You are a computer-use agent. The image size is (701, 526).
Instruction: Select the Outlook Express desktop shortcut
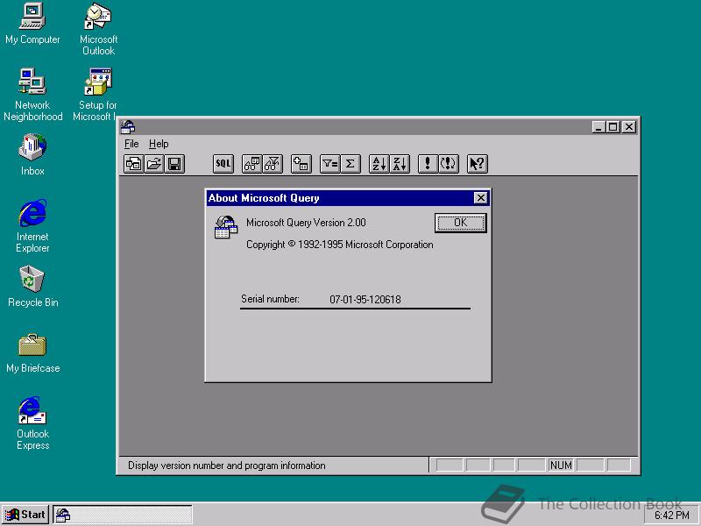coord(32,423)
